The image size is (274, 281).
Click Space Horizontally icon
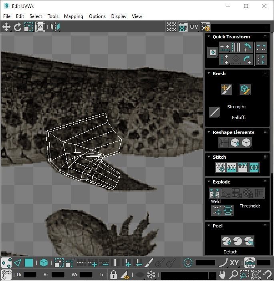pyautogui.click(x=261, y=48)
